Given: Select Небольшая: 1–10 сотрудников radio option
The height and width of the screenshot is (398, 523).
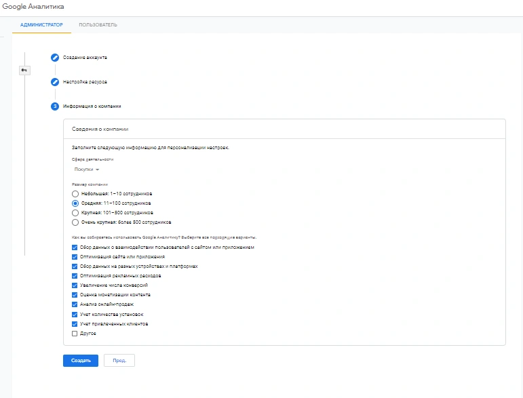Looking at the screenshot, I should click(x=75, y=193).
